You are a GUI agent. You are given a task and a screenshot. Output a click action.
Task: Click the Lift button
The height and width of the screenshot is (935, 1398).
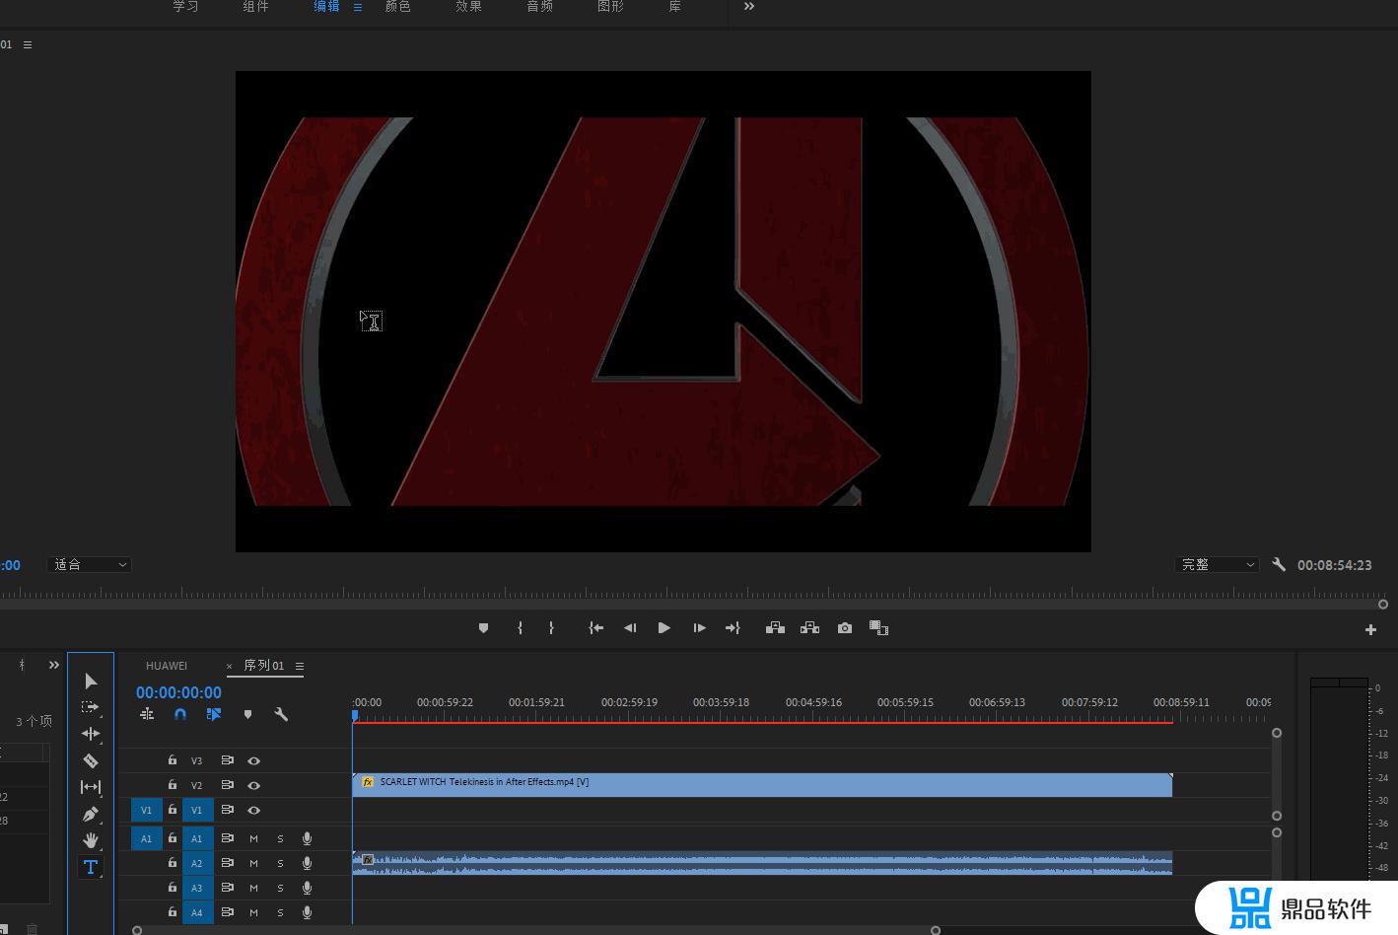coord(776,628)
